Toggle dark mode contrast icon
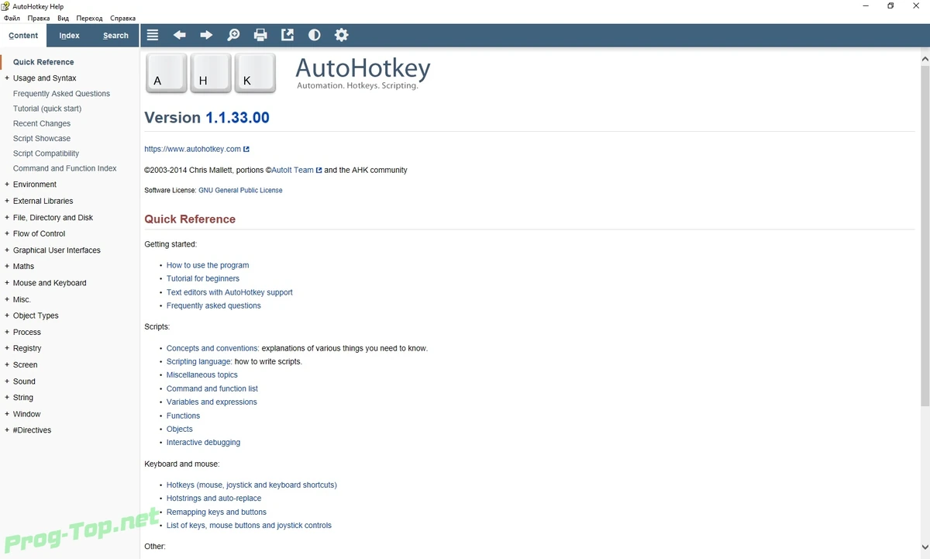 click(314, 35)
